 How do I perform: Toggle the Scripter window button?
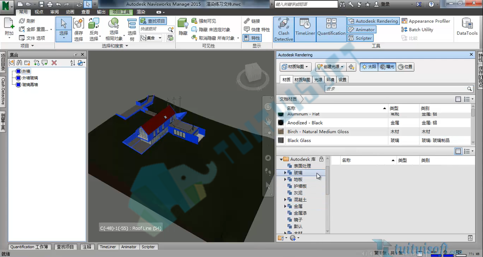pyautogui.click(x=360, y=38)
